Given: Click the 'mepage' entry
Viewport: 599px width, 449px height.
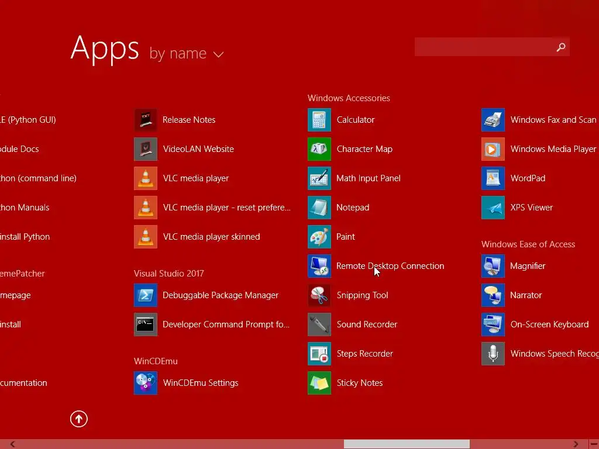Looking at the screenshot, I should (15, 295).
